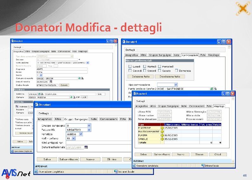Open search icon beside Punto prelievo field
The height and width of the screenshot is (180, 252).
215,89
